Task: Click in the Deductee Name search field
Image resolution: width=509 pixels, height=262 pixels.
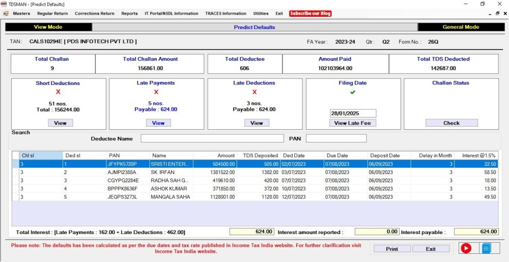Action: coord(212,138)
